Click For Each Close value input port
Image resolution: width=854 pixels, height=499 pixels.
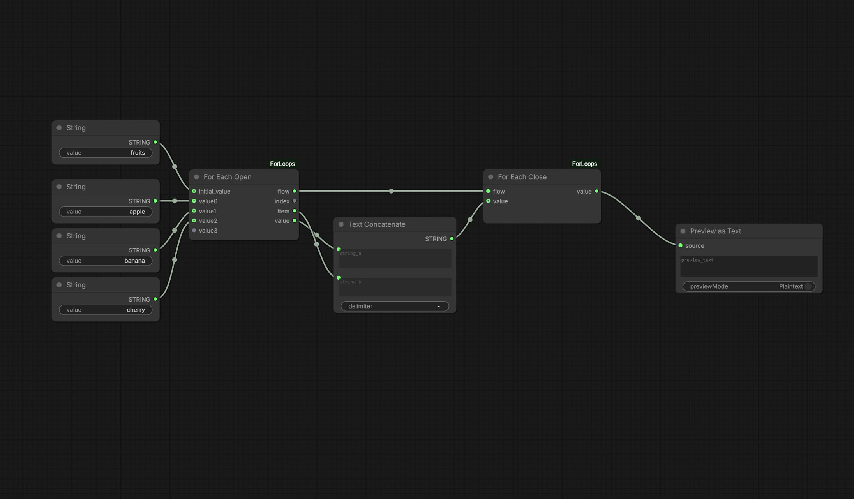tap(488, 201)
